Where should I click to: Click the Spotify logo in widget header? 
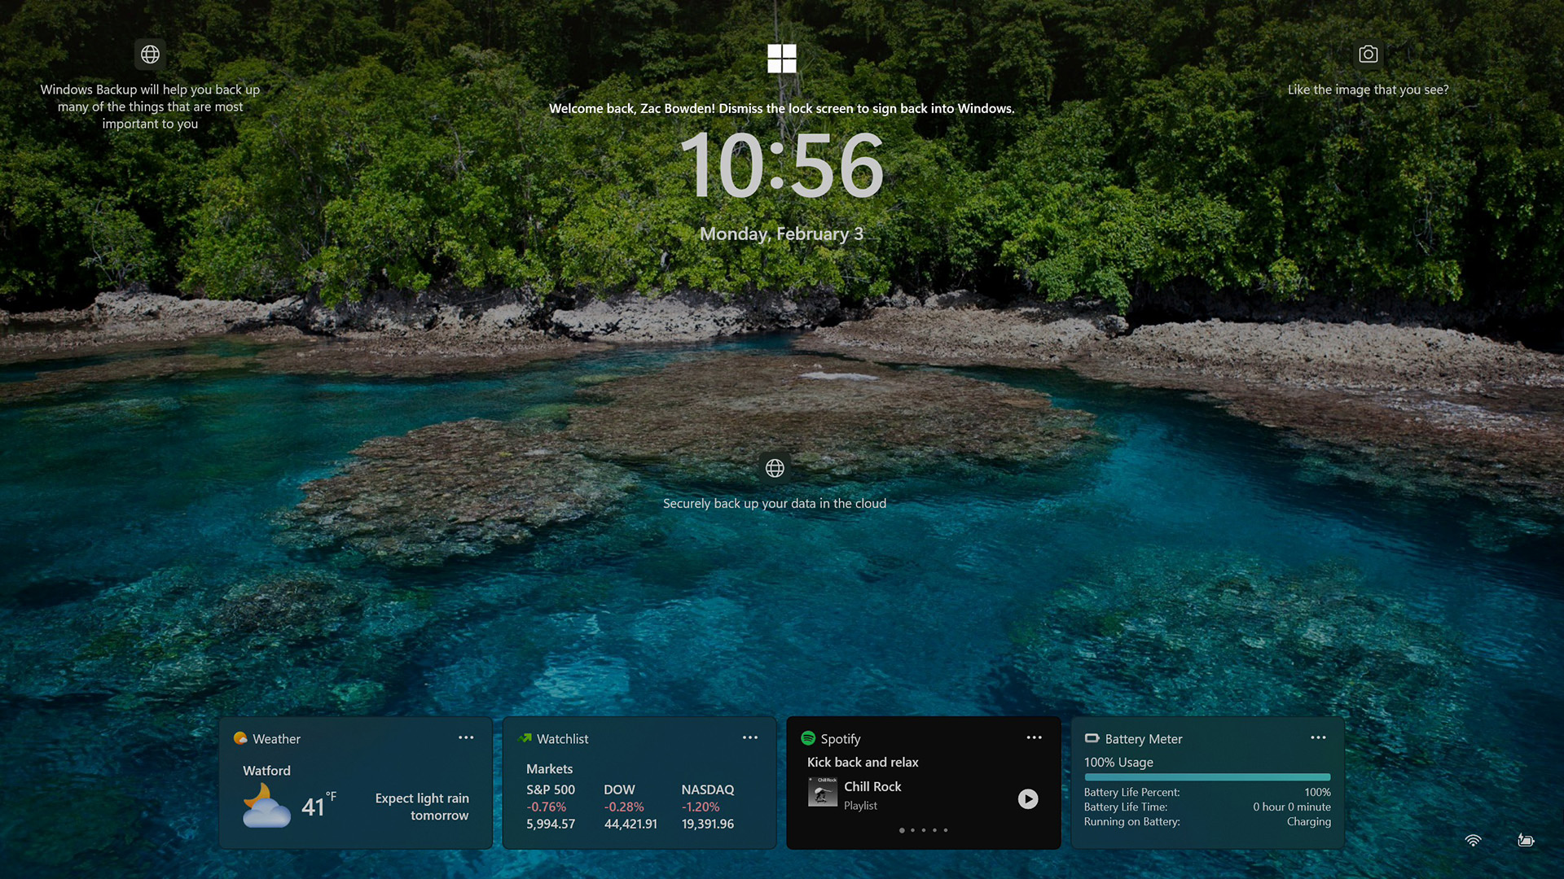click(808, 738)
